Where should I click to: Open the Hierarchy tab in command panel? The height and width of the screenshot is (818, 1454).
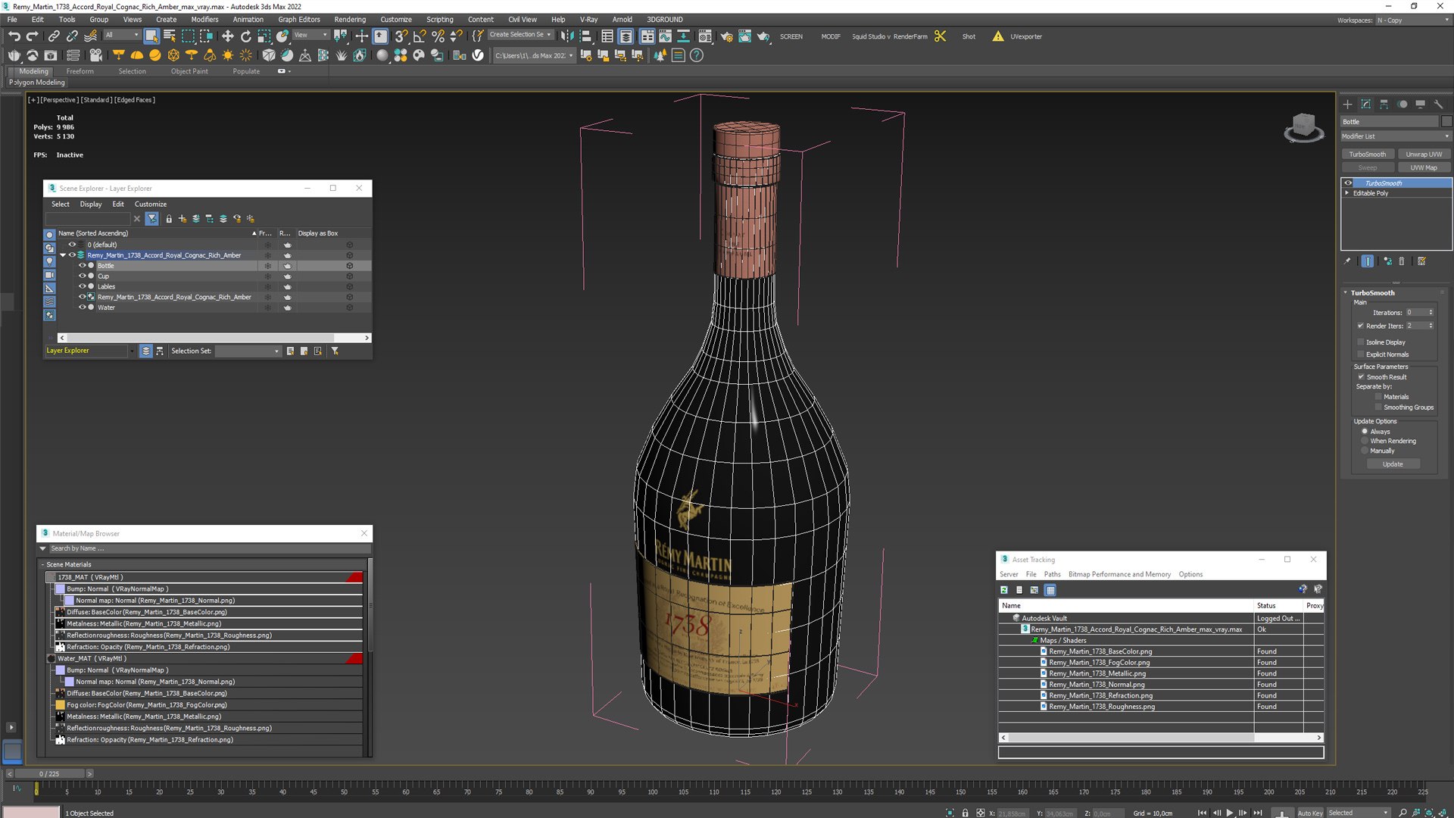click(1384, 104)
